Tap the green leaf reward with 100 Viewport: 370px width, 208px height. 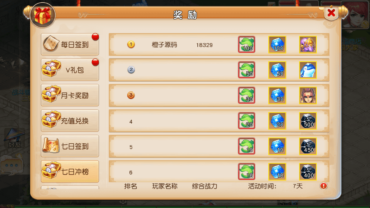(x=247, y=44)
